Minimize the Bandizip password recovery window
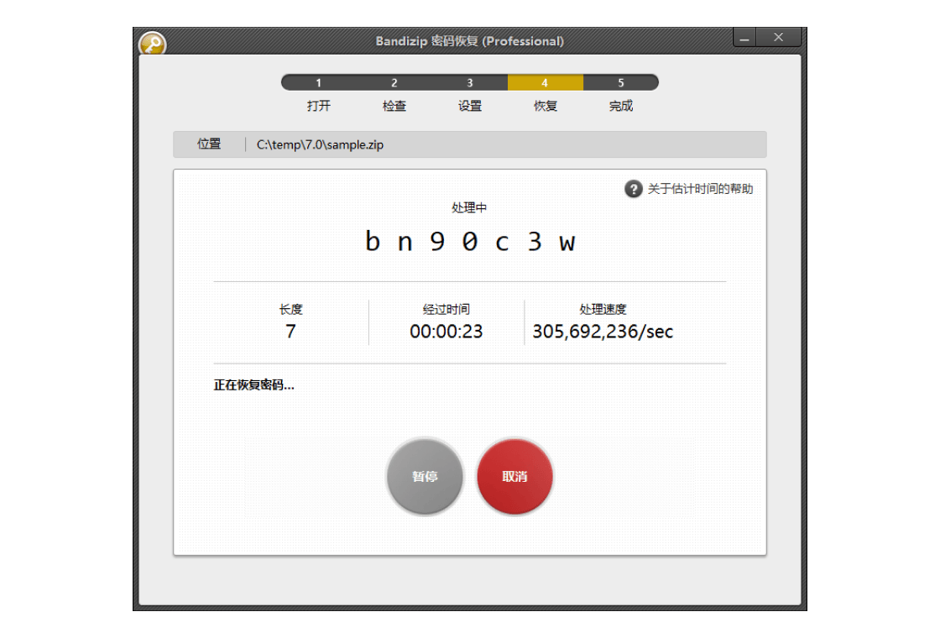The height and width of the screenshot is (638, 940). point(744,38)
